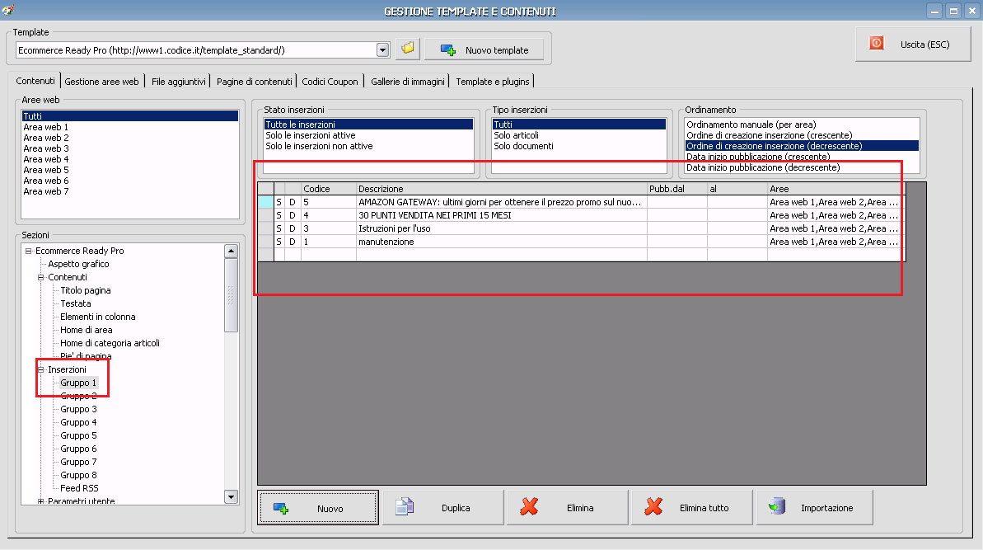Open the Codici Coupon tab
The width and height of the screenshot is (983, 550).
[330, 82]
